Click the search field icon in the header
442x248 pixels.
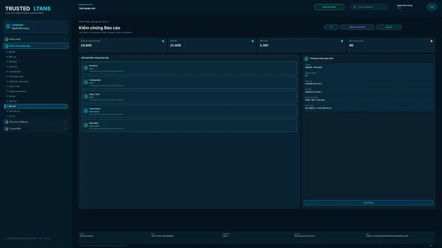(x=355, y=7)
